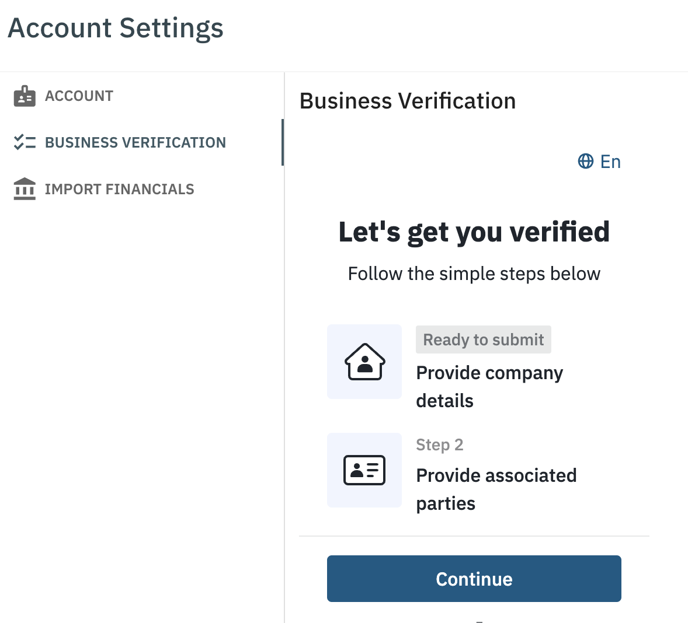Select the BUSINESS VERIFICATION tab
Image resolution: width=688 pixels, height=623 pixels.
point(135,142)
